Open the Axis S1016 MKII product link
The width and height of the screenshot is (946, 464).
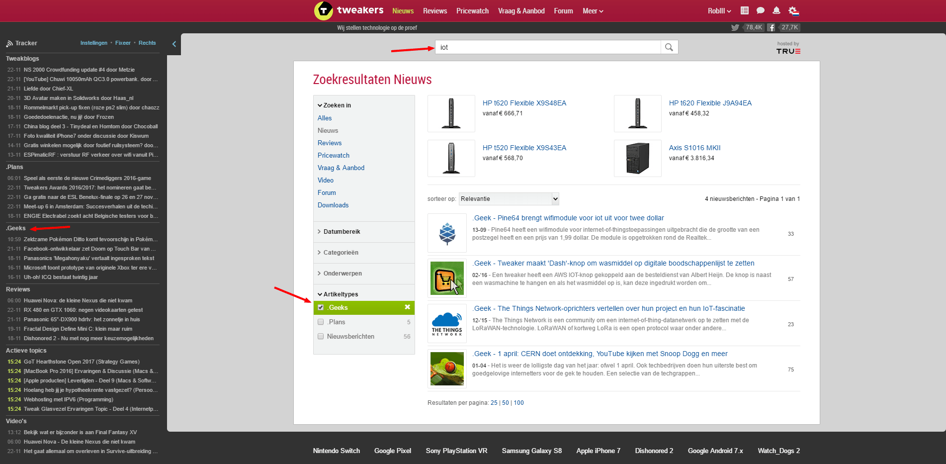(x=694, y=148)
